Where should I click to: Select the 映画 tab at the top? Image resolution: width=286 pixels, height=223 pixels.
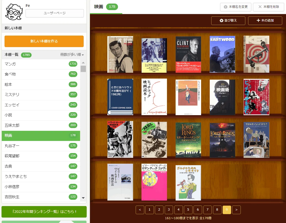point(106,7)
